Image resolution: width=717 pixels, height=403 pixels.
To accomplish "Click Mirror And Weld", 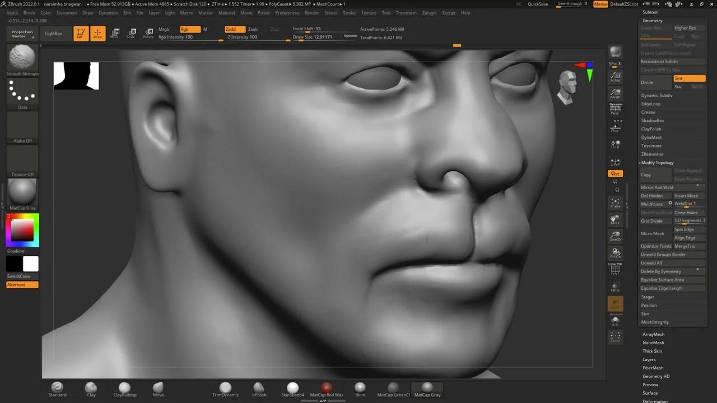I will pyautogui.click(x=657, y=187).
